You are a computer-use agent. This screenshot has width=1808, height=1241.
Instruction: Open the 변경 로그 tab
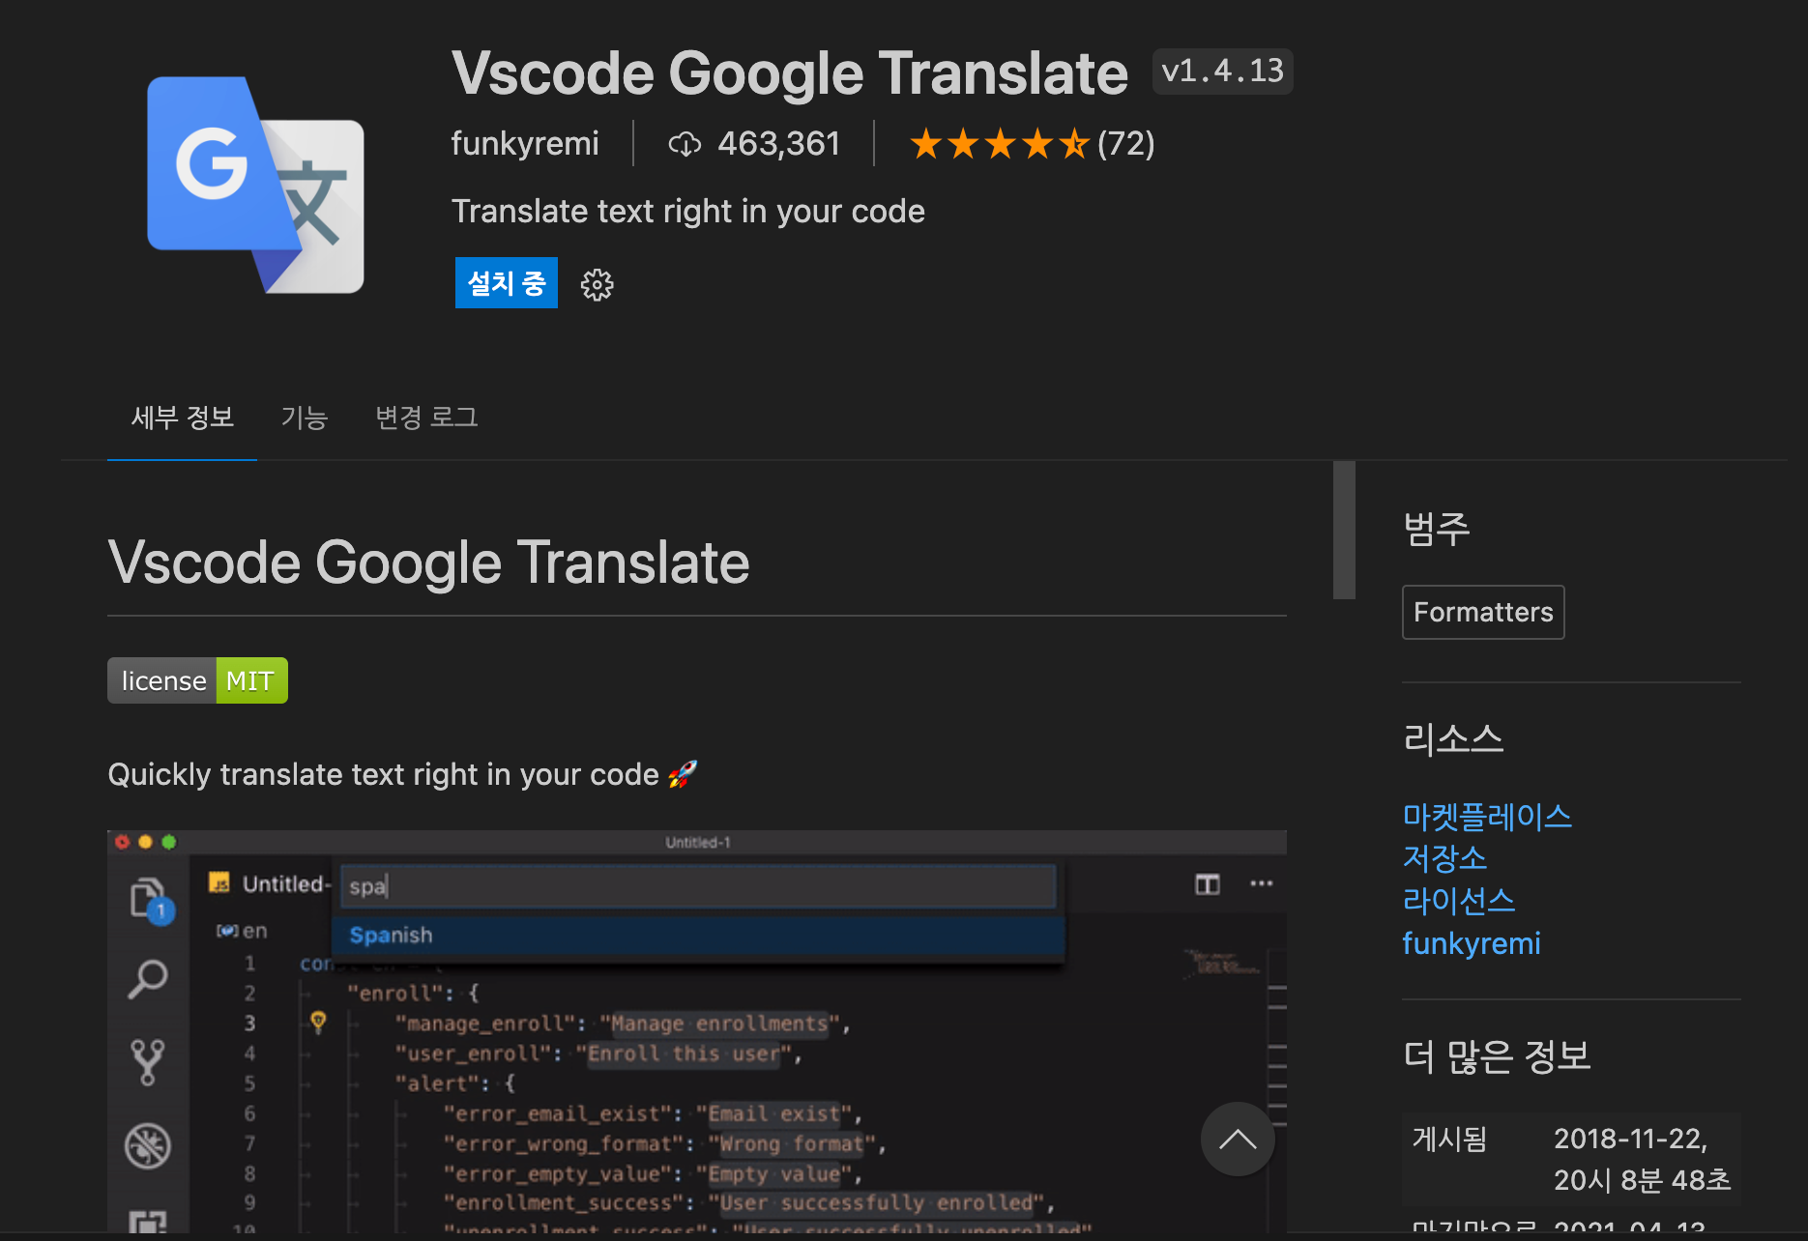[425, 418]
